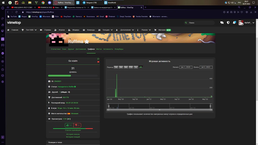Open Twitch in the browser sidebar

3,31
